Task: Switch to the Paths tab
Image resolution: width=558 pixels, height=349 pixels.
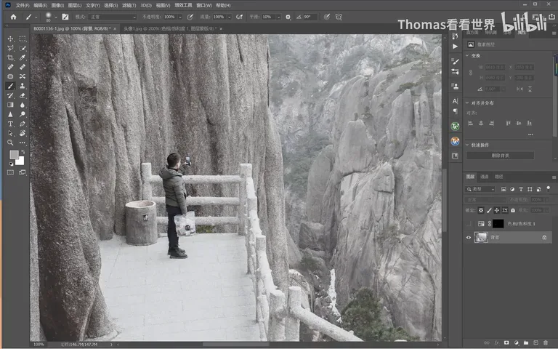Action: click(499, 177)
